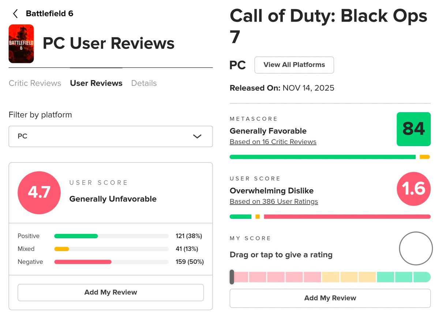439x312 pixels.
Task: Click the Overwhelming Dislike label
Action: point(271,191)
